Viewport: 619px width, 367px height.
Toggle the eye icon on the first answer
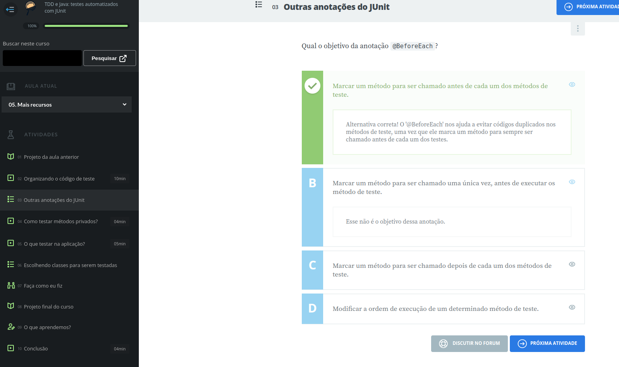[572, 85]
